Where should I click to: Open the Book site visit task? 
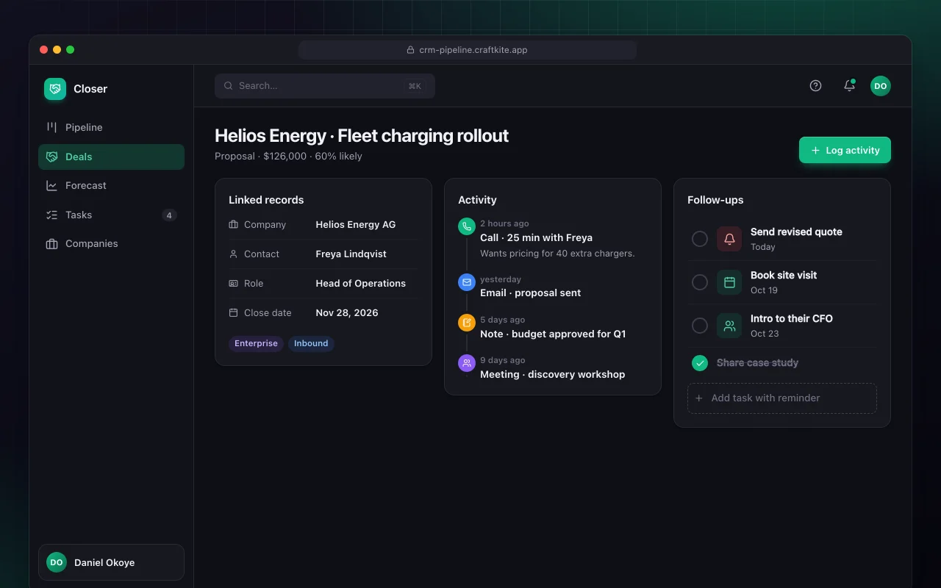pos(784,275)
